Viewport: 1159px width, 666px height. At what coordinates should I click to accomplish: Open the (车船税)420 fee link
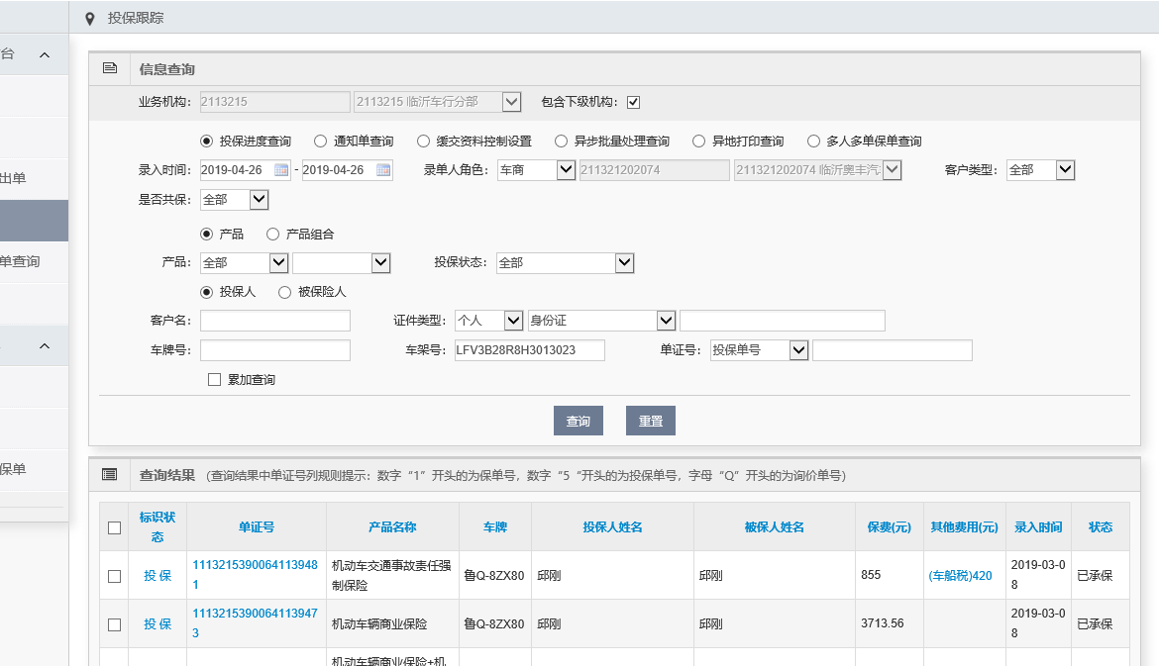(960, 575)
